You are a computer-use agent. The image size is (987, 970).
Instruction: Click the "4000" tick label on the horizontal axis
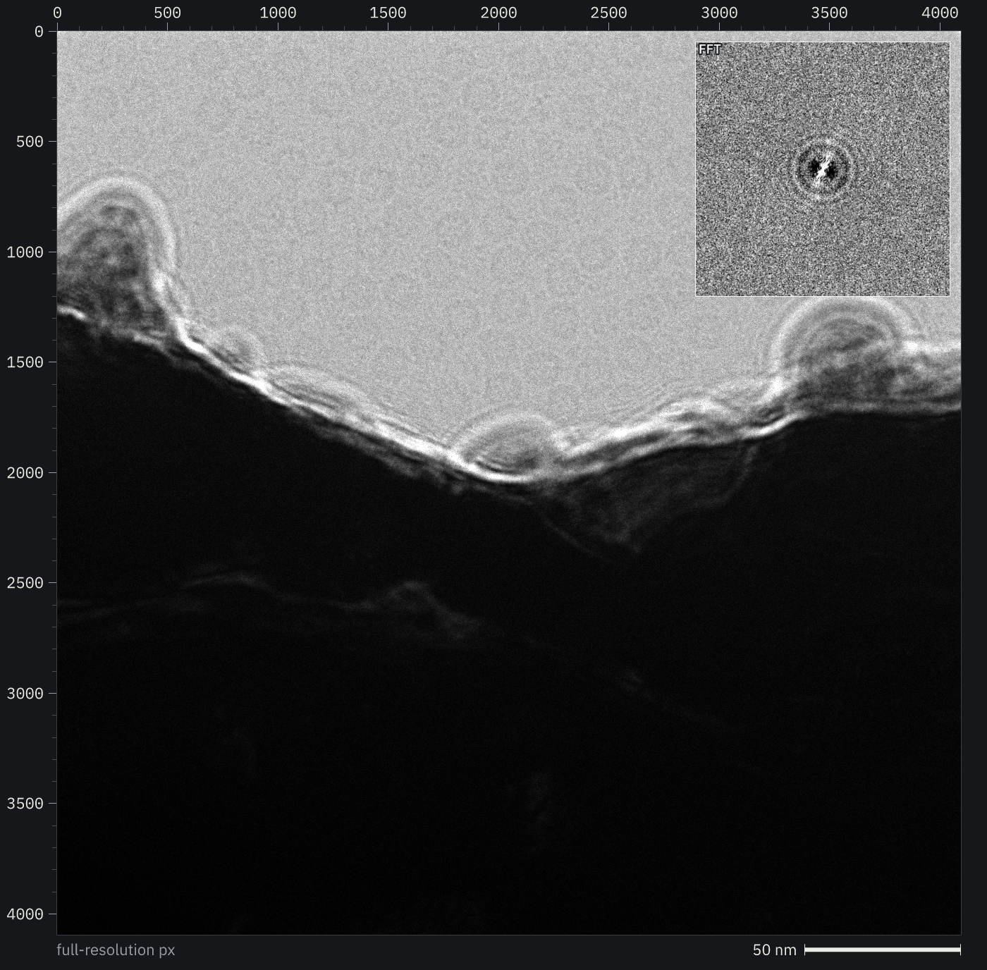pos(940,13)
